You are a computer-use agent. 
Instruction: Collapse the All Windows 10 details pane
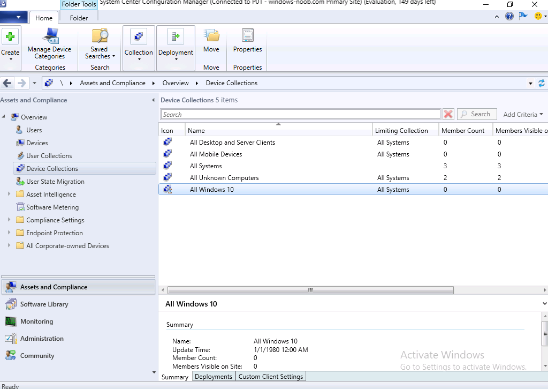(x=544, y=304)
